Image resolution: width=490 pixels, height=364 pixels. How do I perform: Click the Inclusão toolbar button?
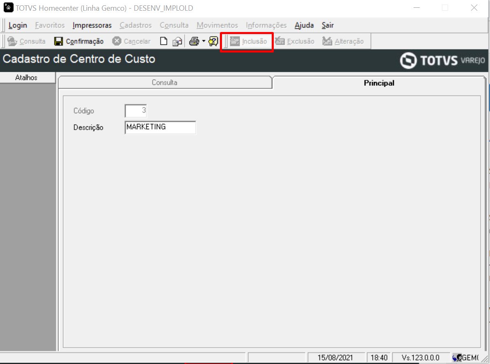[248, 41]
